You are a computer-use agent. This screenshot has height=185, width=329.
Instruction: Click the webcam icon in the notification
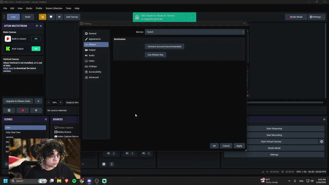tap(137, 17)
